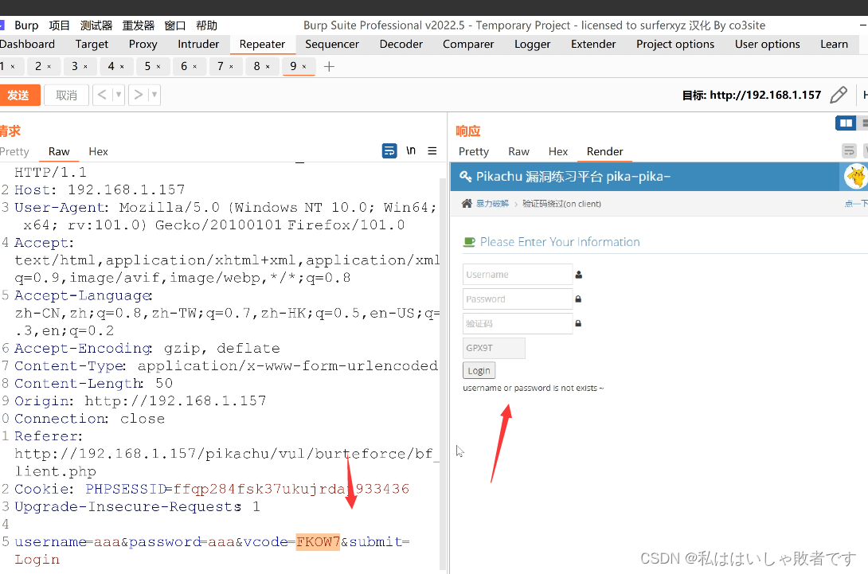Switch response view to Pretty
Image resolution: width=868 pixels, height=574 pixels.
click(474, 152)
